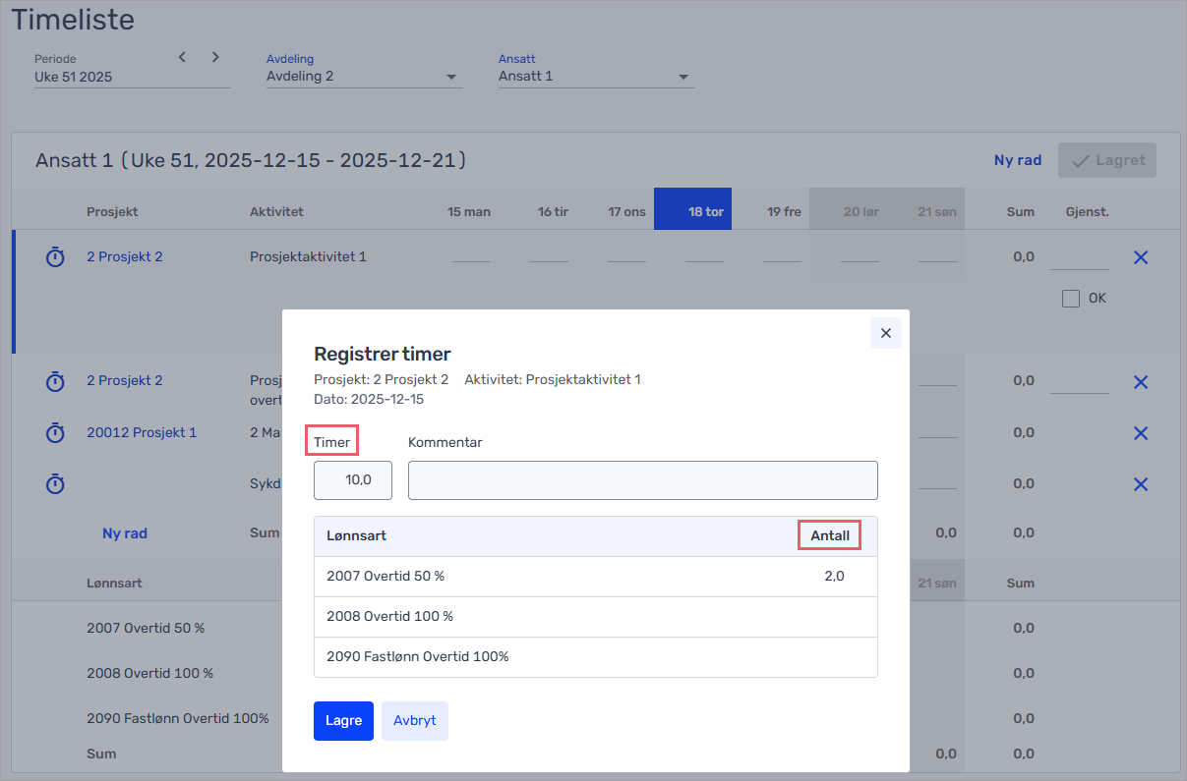Screen dimensions: 1187x781
Task: Click into the Kommentar text field
Action: pyautogui.click(x=642, y=480)
